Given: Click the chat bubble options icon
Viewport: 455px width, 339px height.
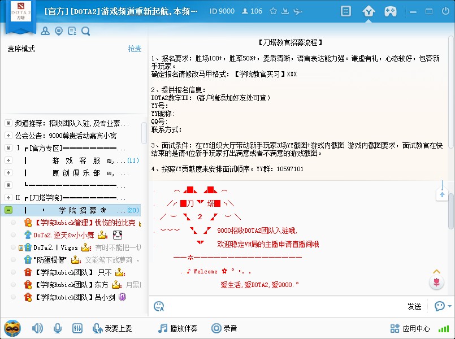Looking at the screenshot, I should [439, 306].
